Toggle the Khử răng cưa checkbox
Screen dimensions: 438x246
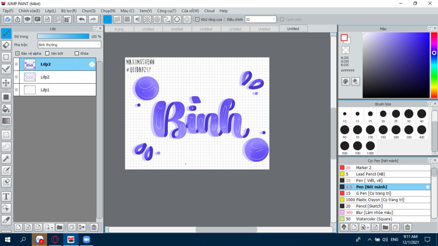198,20
